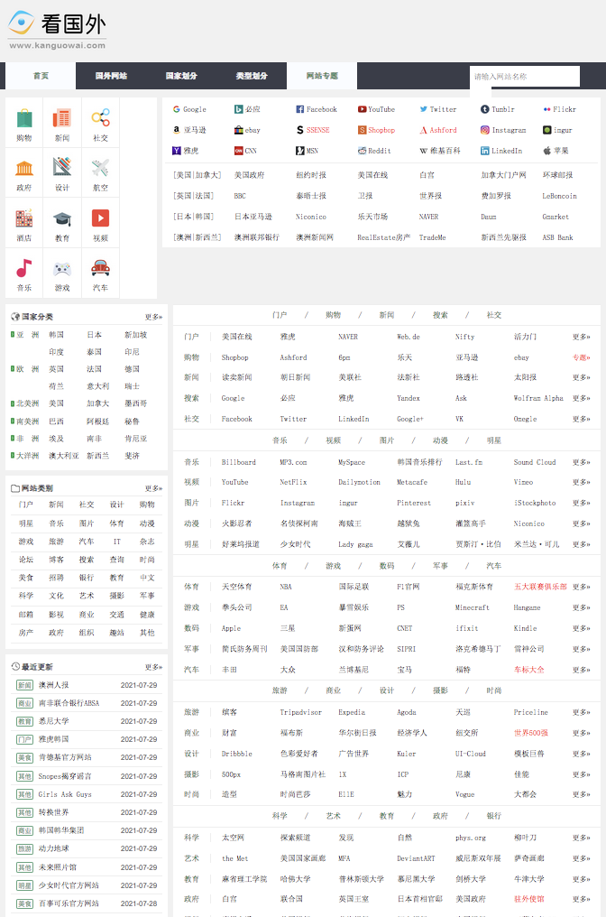Open the red 世界500强 link
The width and height of the screenshot is (606, 917).
coord(530,733)
